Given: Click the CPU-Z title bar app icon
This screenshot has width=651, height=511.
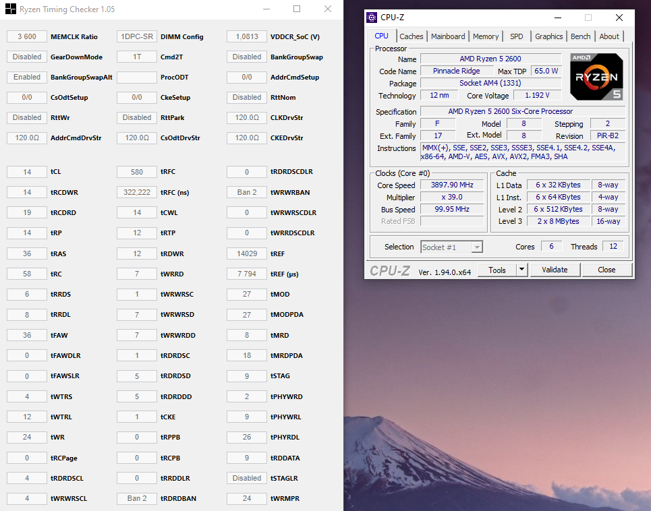Looking at the screenshot, I should [372, 18].
